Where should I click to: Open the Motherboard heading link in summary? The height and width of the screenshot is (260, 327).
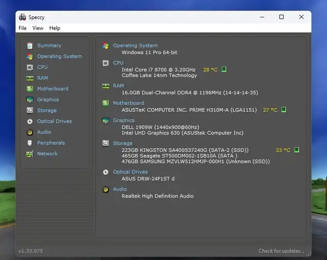coord(128,103)
